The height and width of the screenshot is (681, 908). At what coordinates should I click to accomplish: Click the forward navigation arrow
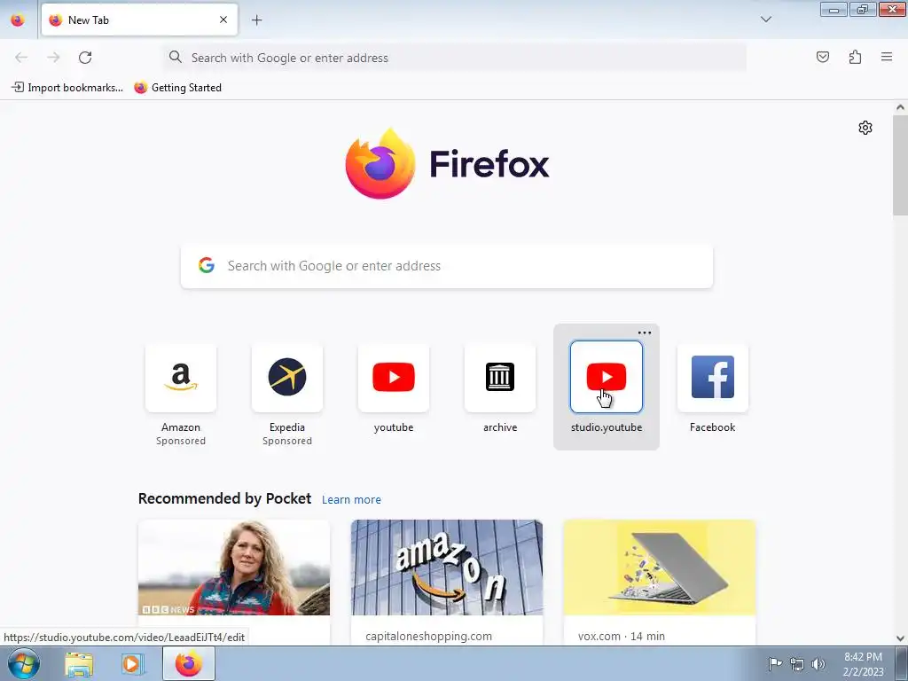(x=53, y=58)
